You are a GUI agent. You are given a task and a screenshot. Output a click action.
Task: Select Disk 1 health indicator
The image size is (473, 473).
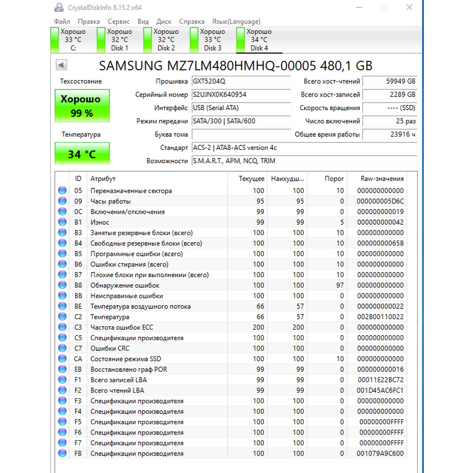pyautogui.click(x=115, y=40)
